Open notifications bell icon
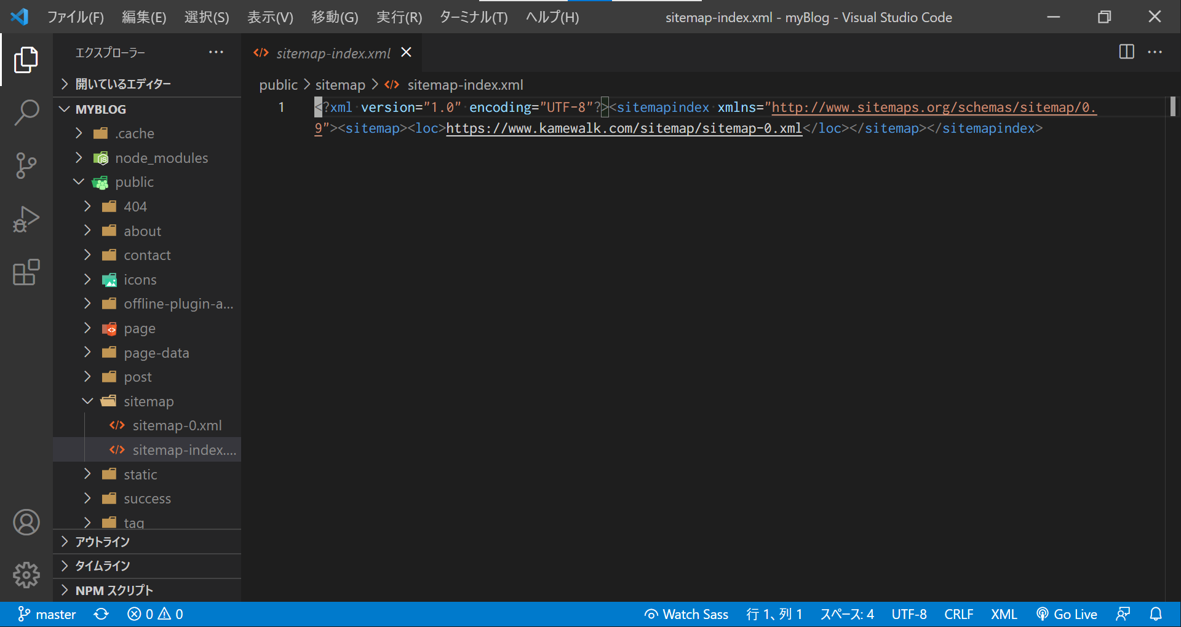 click(1156, 614)
